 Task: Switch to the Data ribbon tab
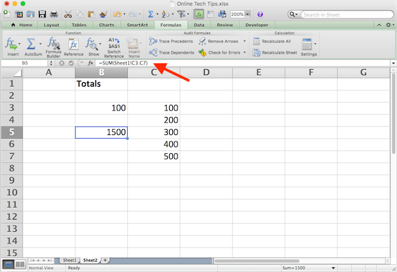pos(199,25)
